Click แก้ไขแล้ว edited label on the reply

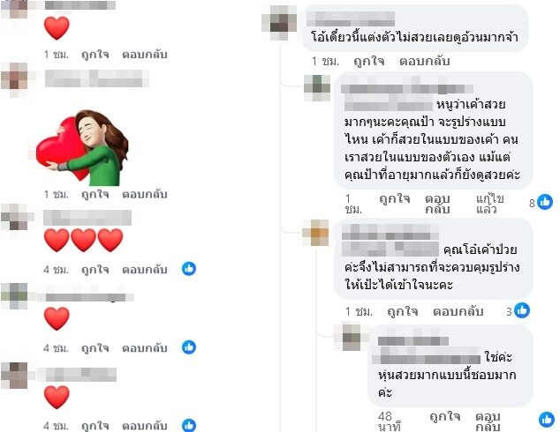point(489,204)
